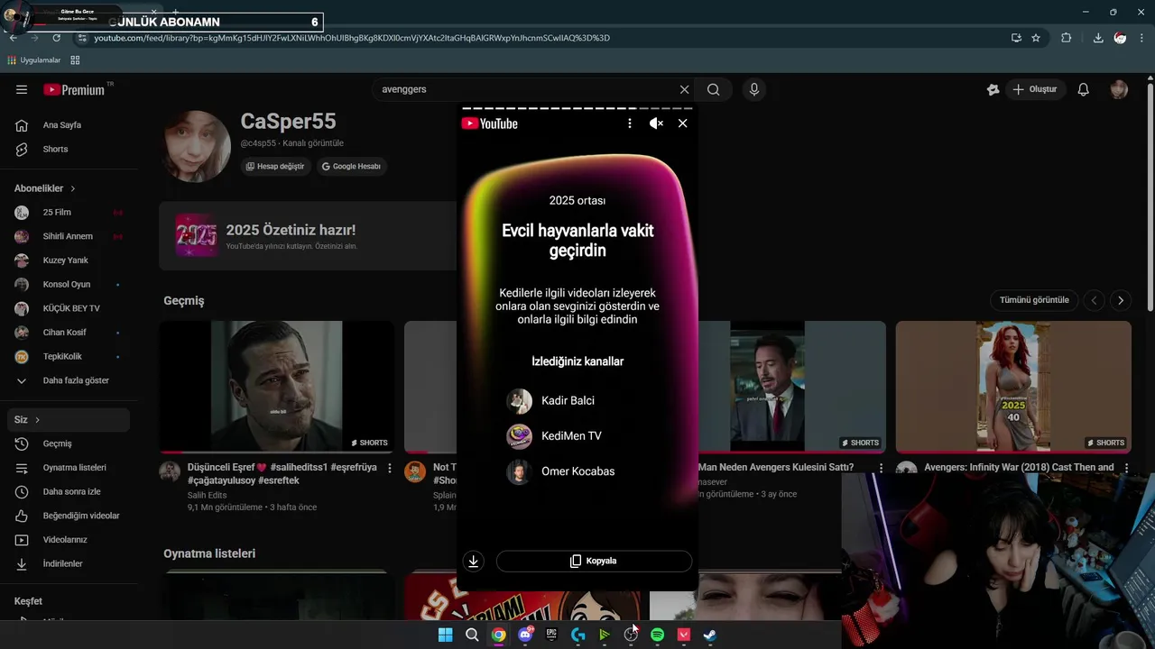Go to Ana Sayfa in sidebar
Screen dimensions: 1155x649
(69, 125)
